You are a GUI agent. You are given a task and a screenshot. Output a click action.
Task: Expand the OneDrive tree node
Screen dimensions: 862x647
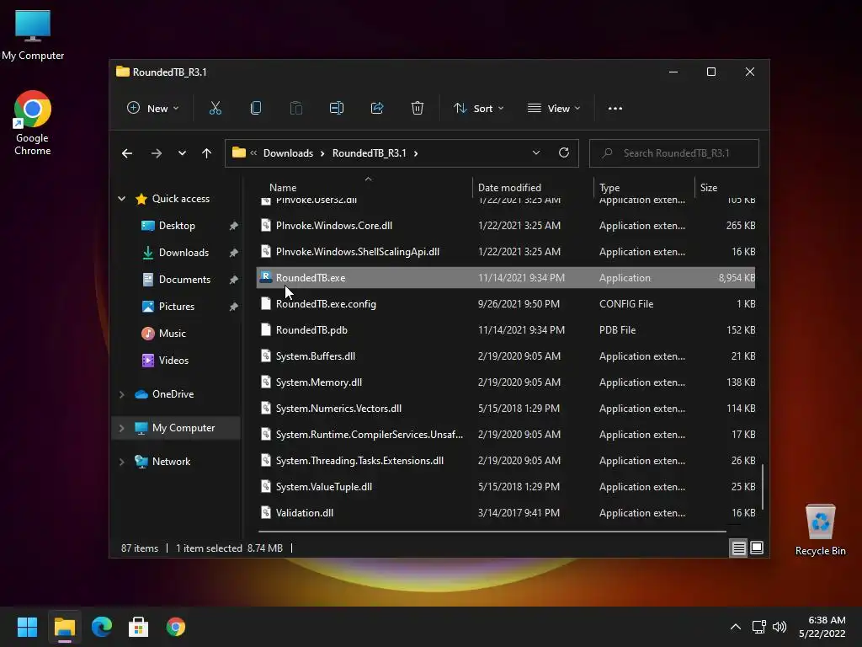point(121,394)
